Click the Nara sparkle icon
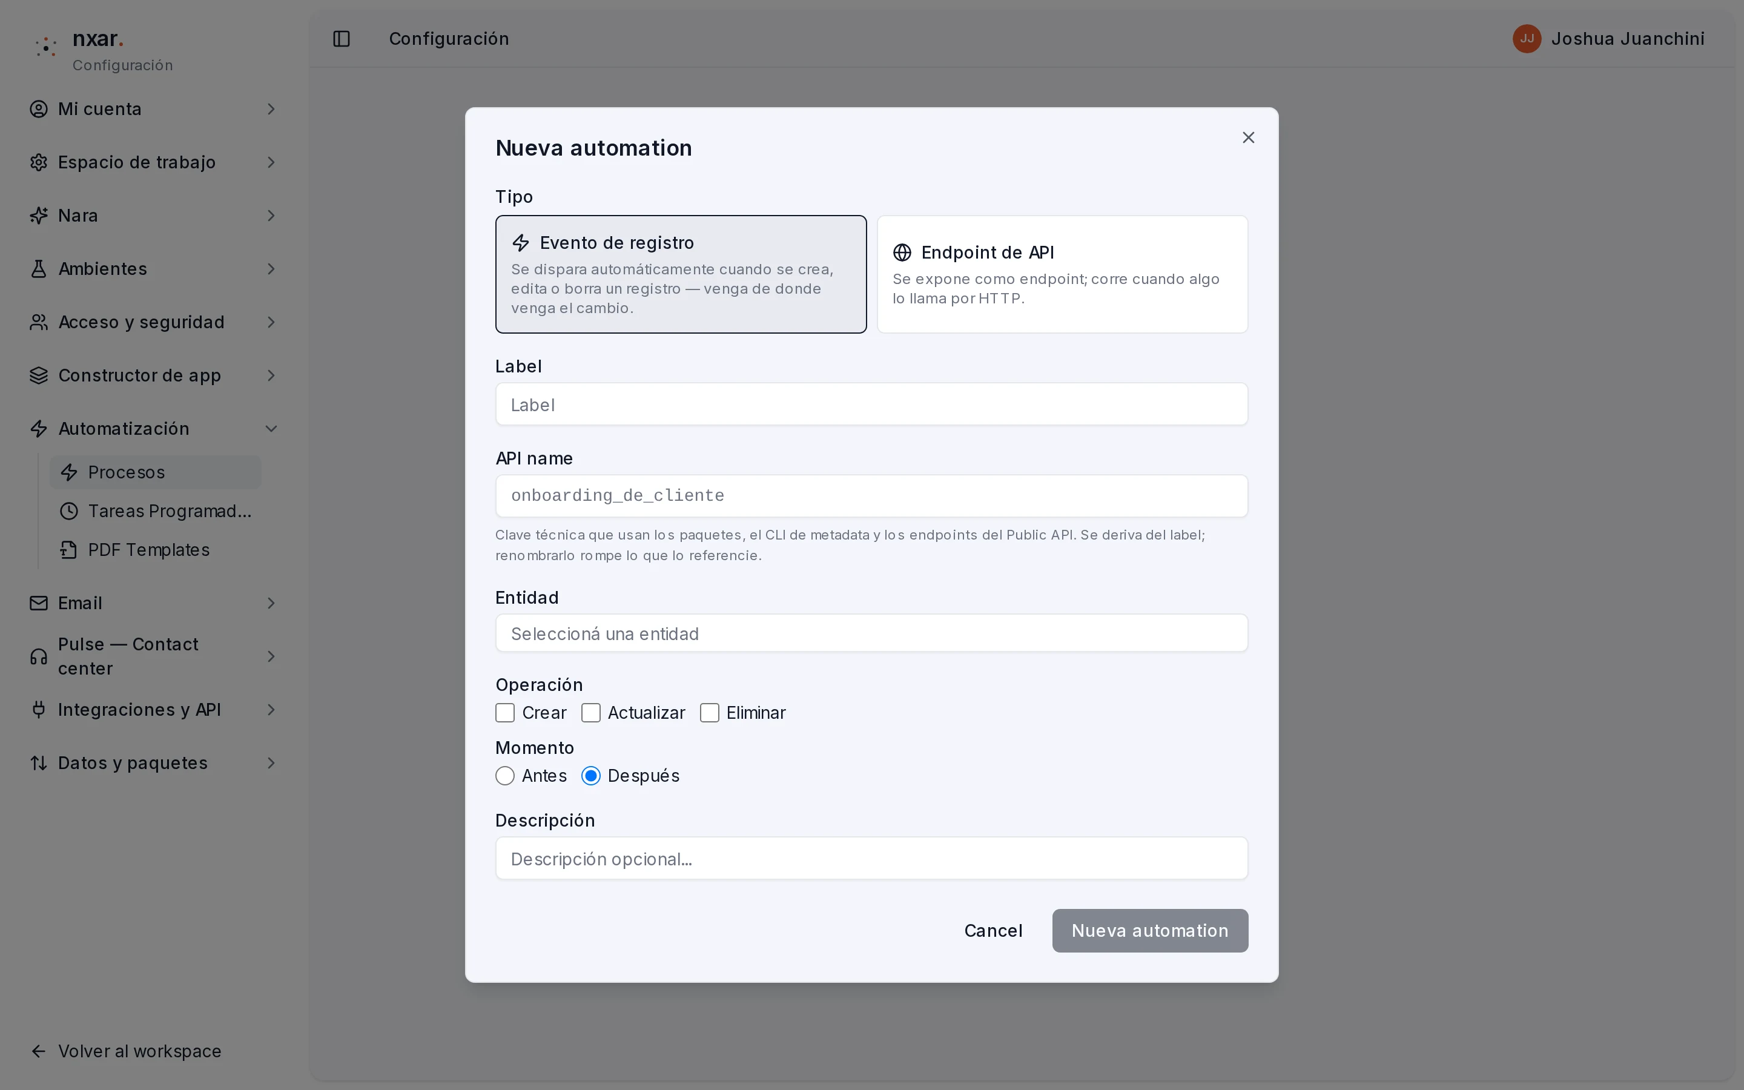This screenshot has height=1090, width=1744. pos(39,216)
